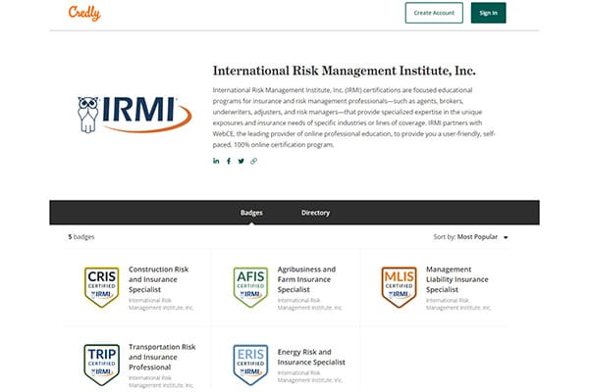Click issuer name under Construction Risk badge
Image resolution: width=589 pixels, height=392 pixels.
[x=161, y=304]
